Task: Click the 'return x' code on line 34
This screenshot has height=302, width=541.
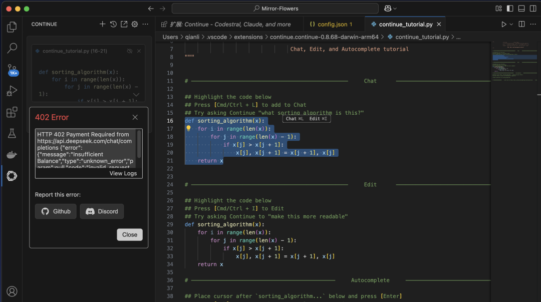Action: (x=210, y=264)
